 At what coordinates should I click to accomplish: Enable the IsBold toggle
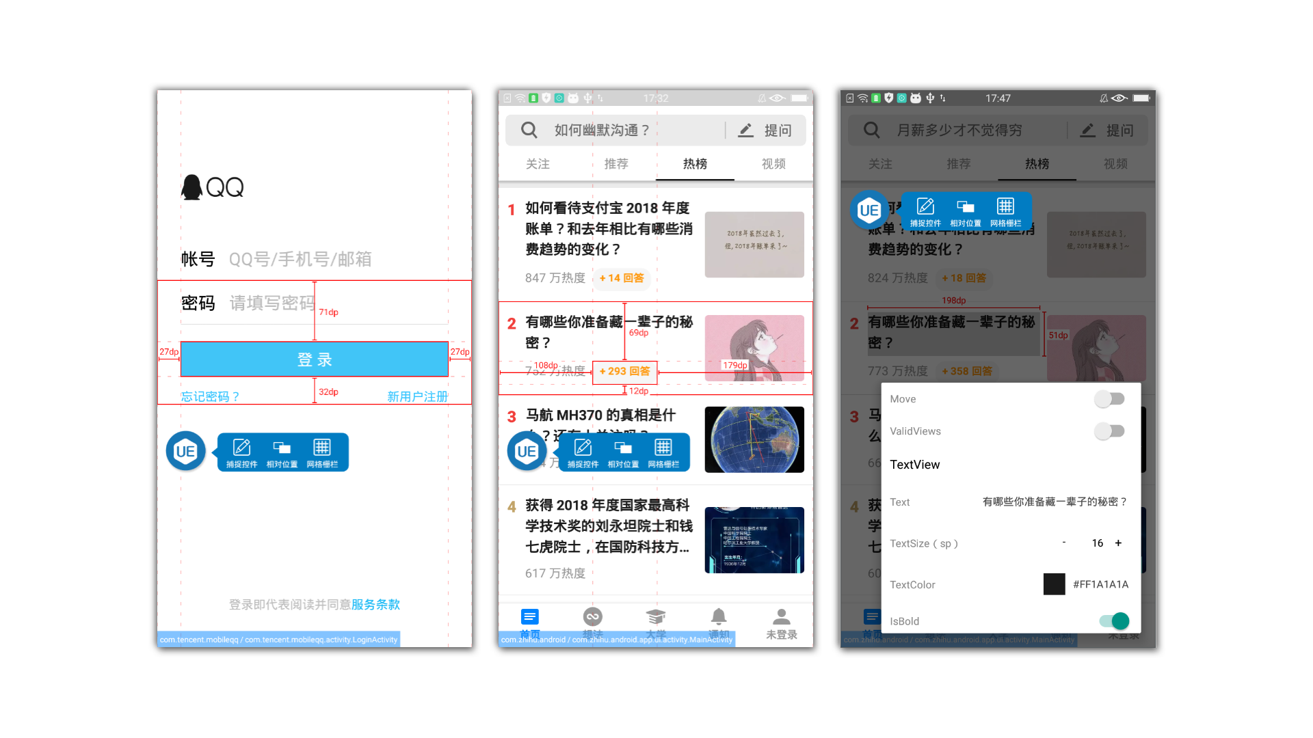coord(1110,620)
